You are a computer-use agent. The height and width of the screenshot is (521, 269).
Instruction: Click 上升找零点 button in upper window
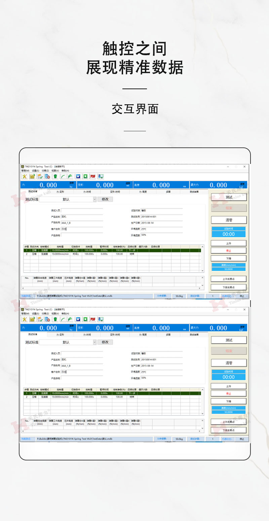(x=229, y=279)
